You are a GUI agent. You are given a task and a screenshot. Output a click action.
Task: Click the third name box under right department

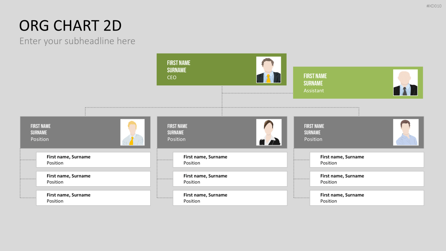(367, 198)
